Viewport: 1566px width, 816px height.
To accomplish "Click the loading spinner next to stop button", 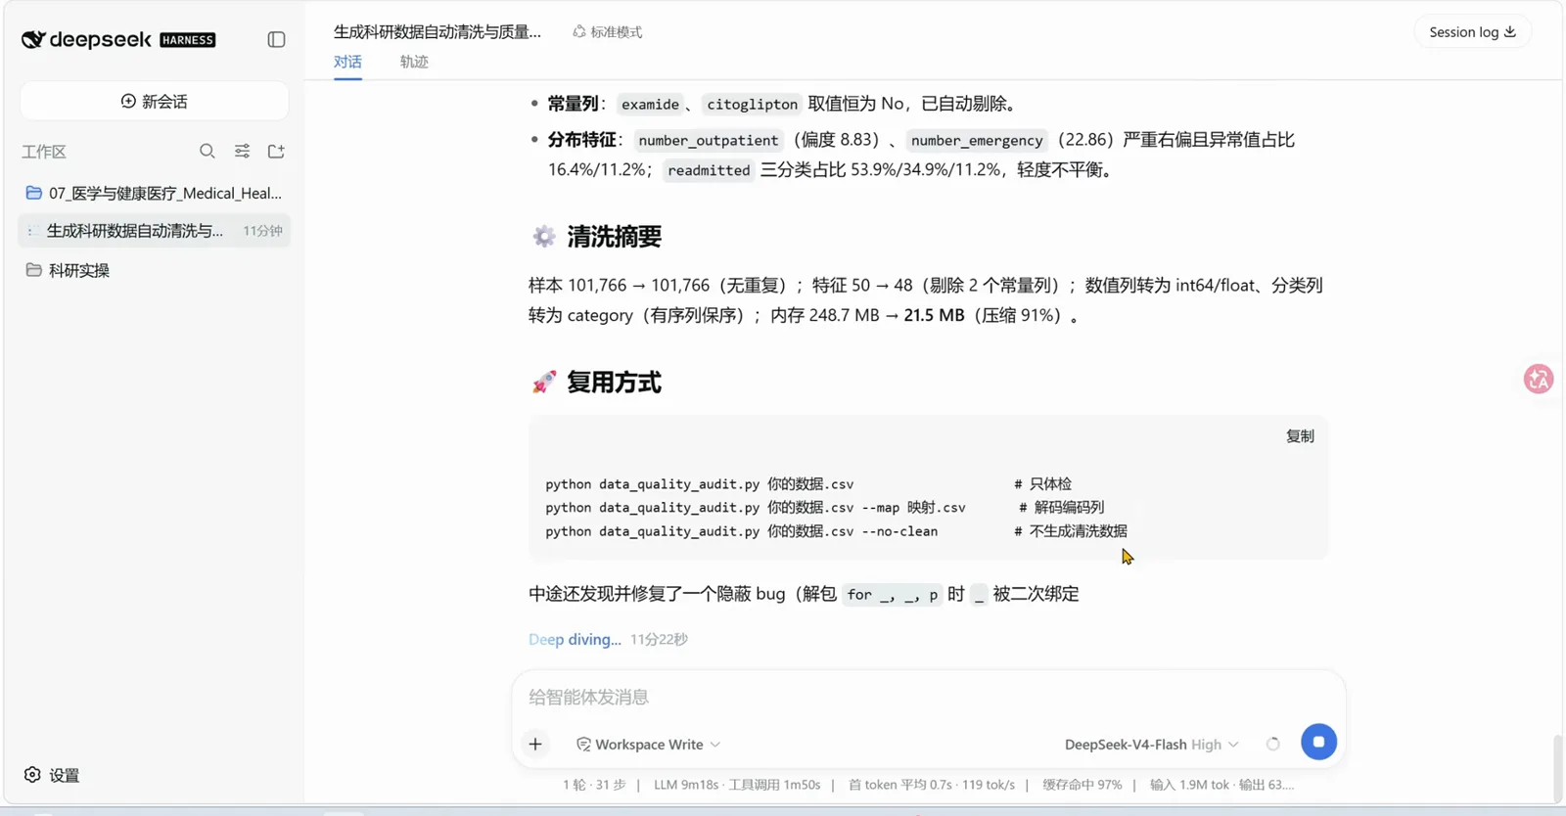I will [x=1272, y=745].
